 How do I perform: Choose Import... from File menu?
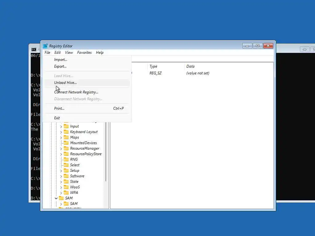click(87, 60)
